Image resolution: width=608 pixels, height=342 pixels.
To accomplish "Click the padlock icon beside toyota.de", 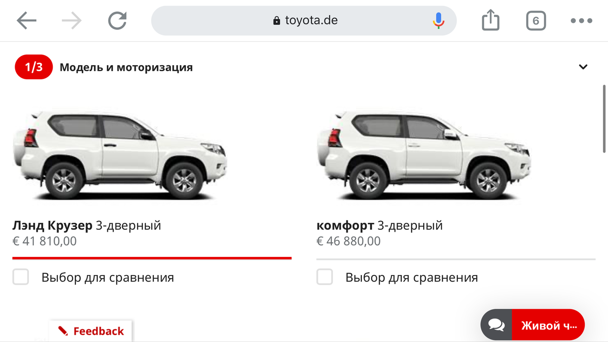I will [276, 20].
